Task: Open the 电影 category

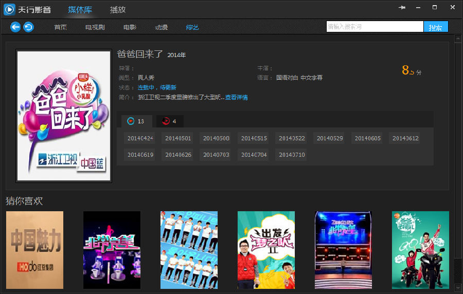Action: [x=130, y=27]
